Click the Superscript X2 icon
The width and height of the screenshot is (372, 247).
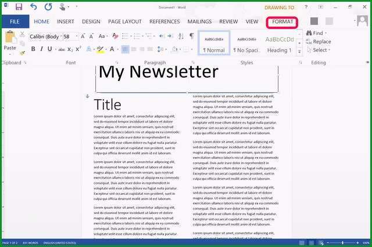(x=78, y=49)
